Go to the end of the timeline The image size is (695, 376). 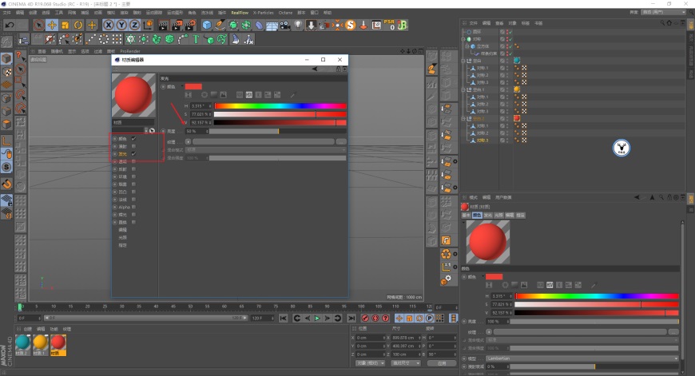point(351,319)
